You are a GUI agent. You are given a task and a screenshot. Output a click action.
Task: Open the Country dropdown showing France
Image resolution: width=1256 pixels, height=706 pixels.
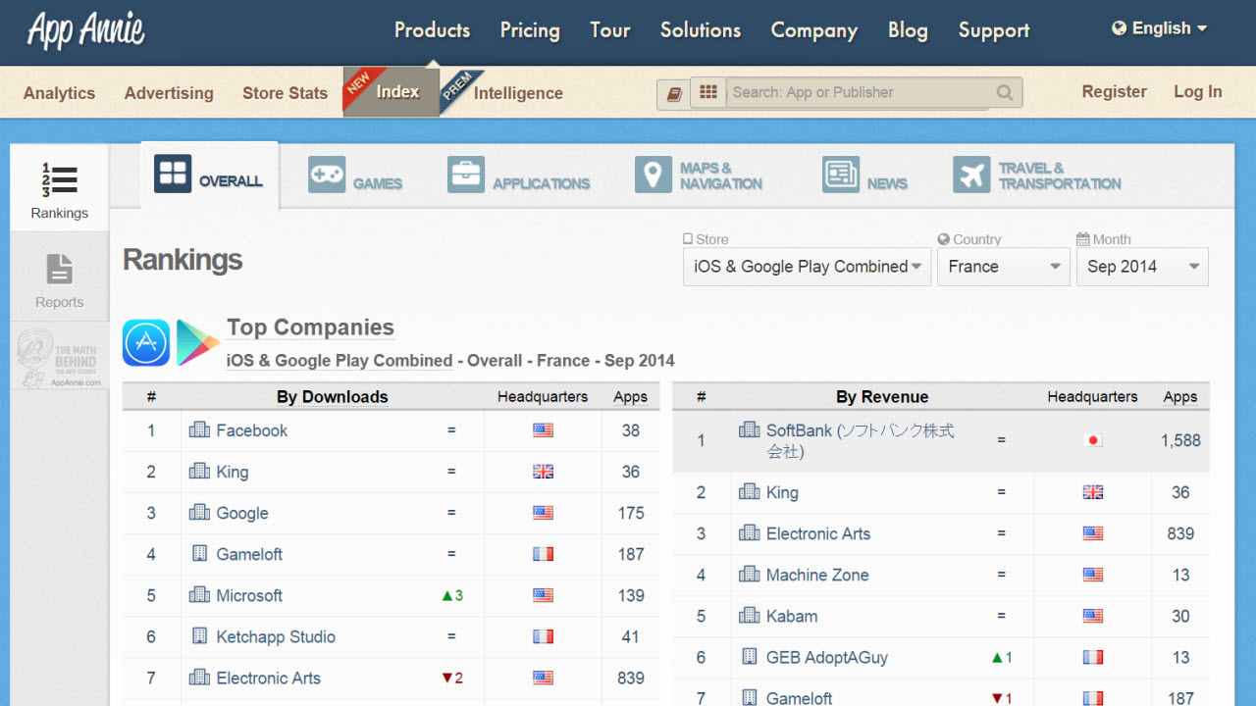1003,267
